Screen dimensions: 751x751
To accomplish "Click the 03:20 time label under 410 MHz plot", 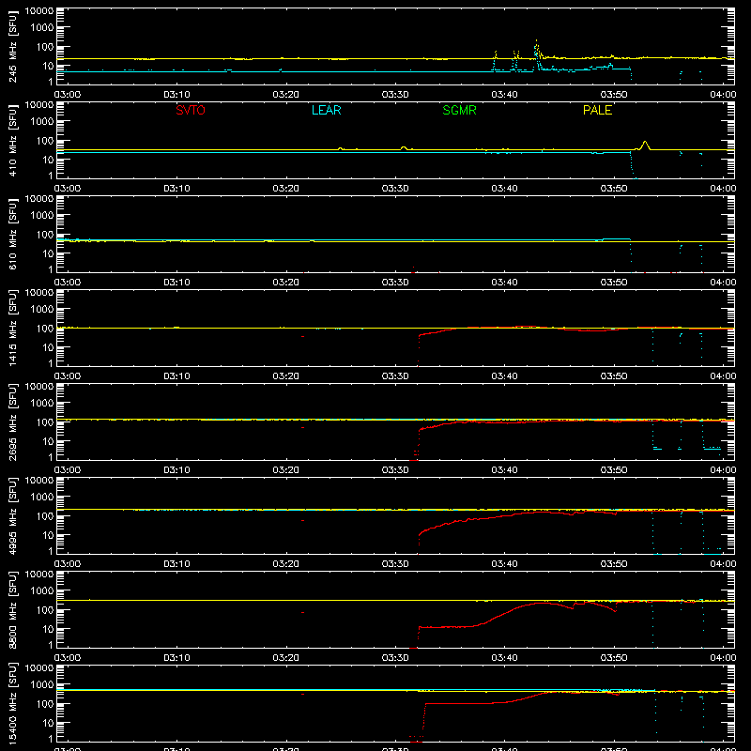I will click(x=286, y=189).
